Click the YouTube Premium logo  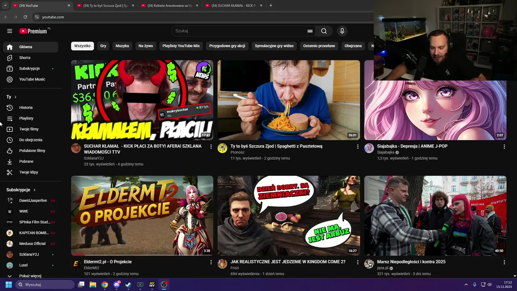click(x=33, y=31)
